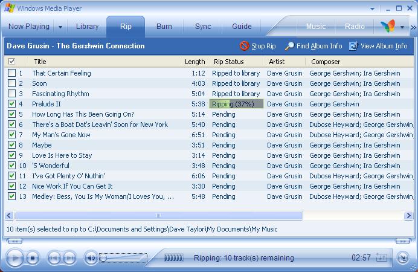This screenshot has height=272, width=418.
Task: Open the Sync tab
Action: click(x=203, y=27)
